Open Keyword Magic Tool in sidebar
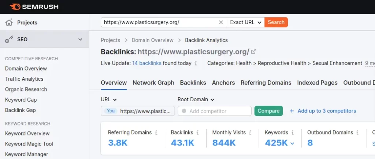 (29, 144)
